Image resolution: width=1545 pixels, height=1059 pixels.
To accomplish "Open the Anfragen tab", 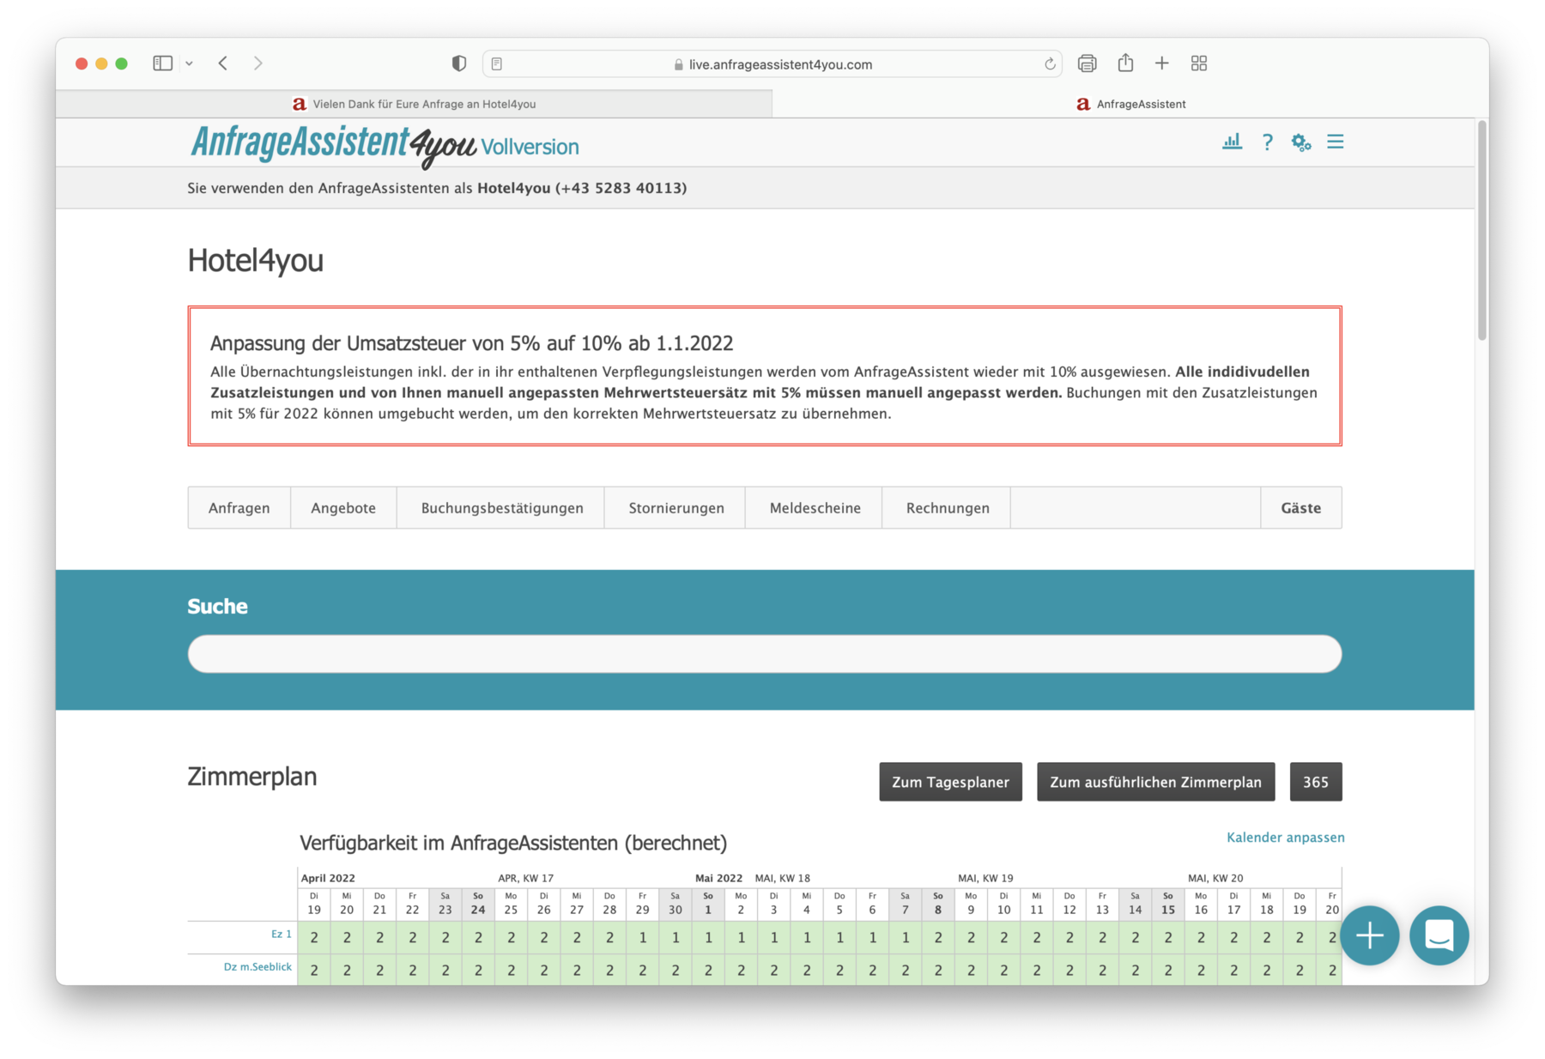I will click(x=239, y=508).
